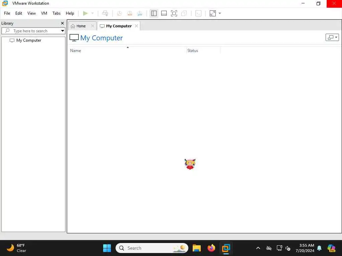Image resolution: width=342 pixels, height=256 pixels.
Task: Open the Edit menu
Action: (x=19, y=13)
